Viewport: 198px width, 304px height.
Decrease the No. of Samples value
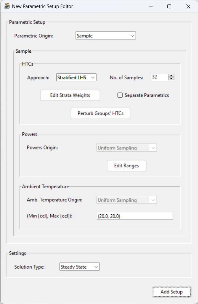click(171, 79)
